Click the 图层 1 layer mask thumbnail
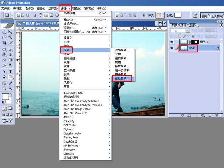The width and height of the screenshot is (224, 168). [195, 42]
